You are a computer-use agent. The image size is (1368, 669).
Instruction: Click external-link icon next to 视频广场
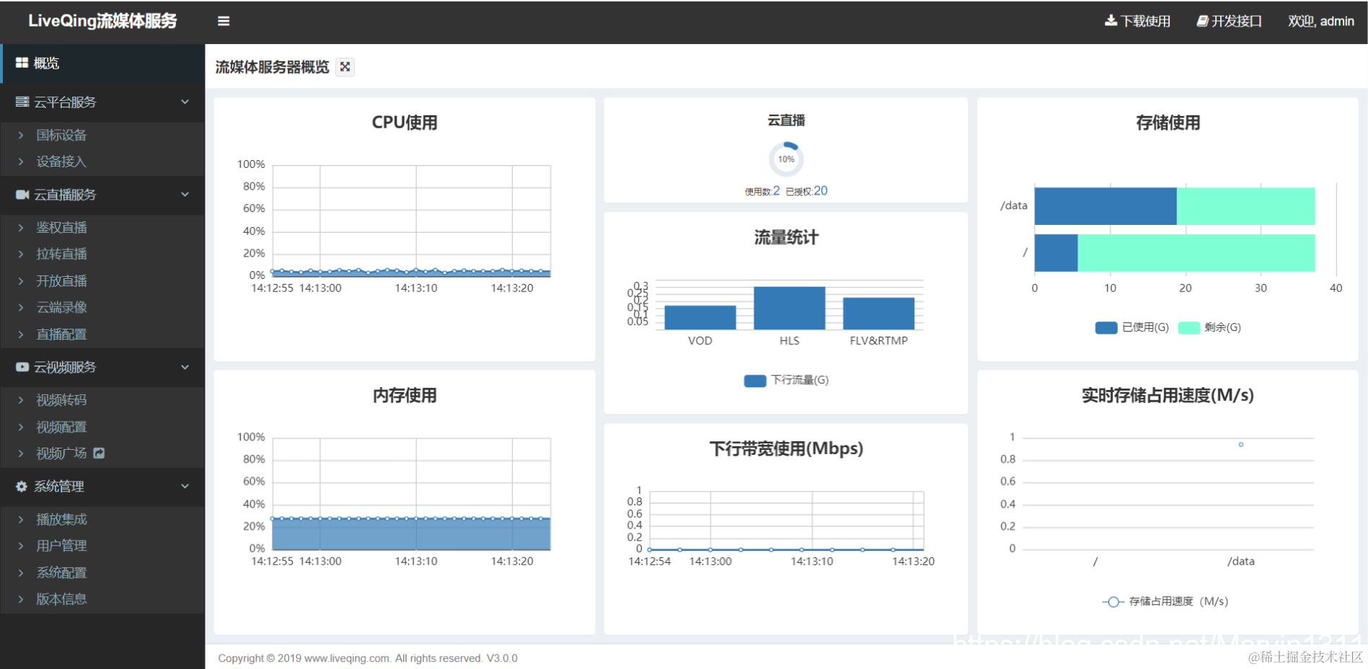[100, 453]
